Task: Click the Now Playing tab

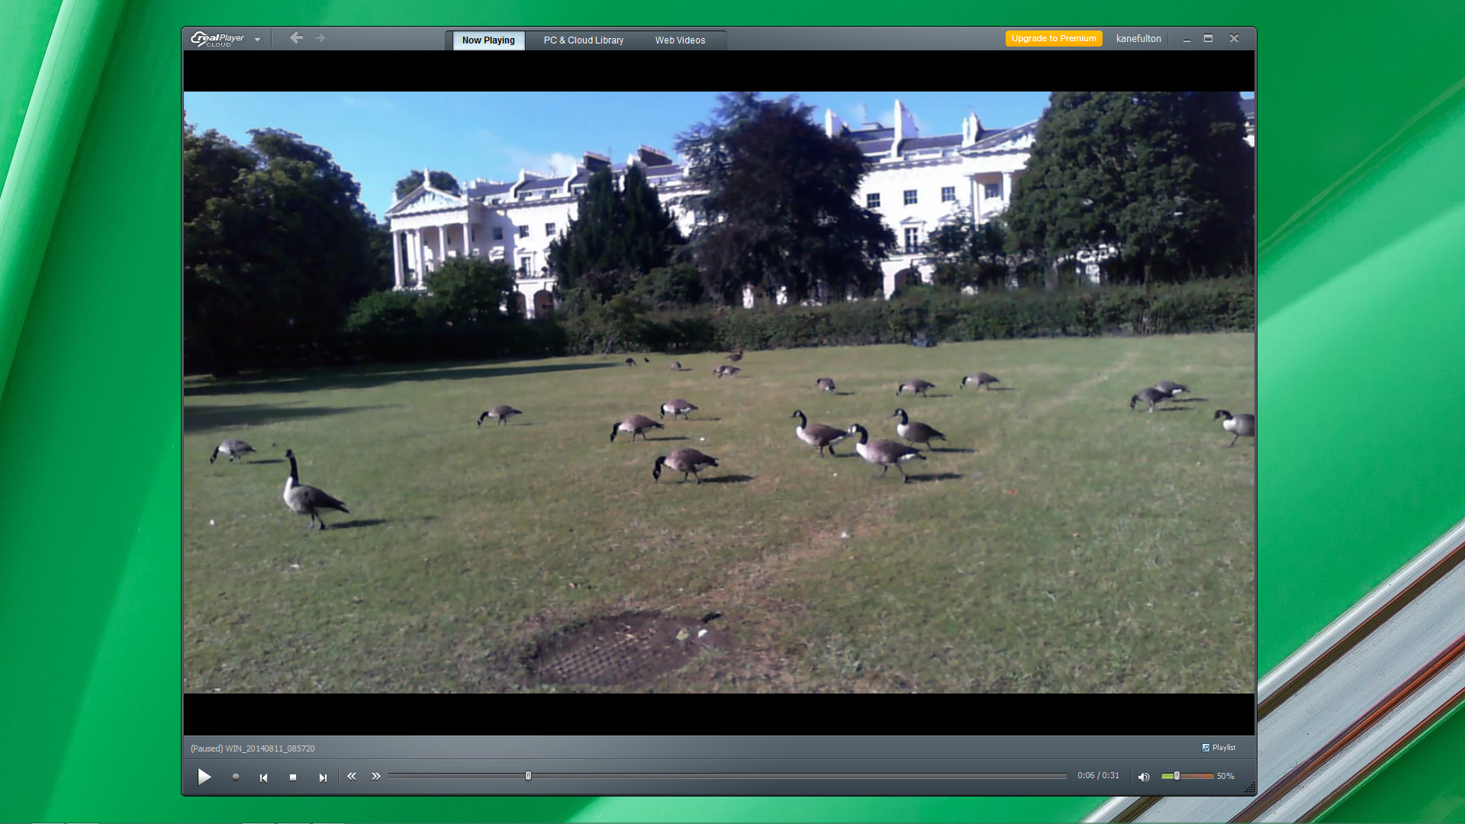Action: point(487,40)
